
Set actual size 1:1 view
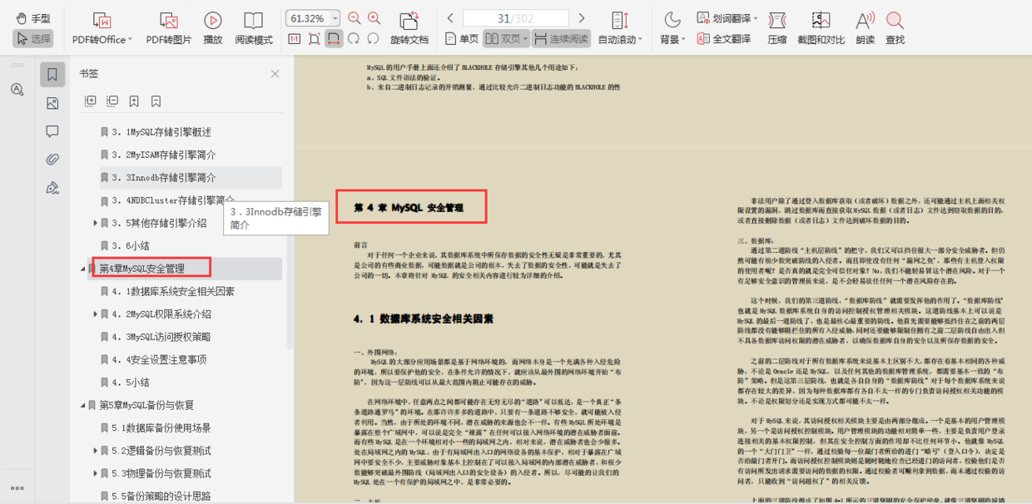tap(295, 38)
